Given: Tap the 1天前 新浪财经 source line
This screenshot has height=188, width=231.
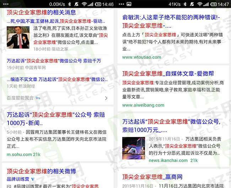Looking at the screenshot, I should click(x=21, y=86).
